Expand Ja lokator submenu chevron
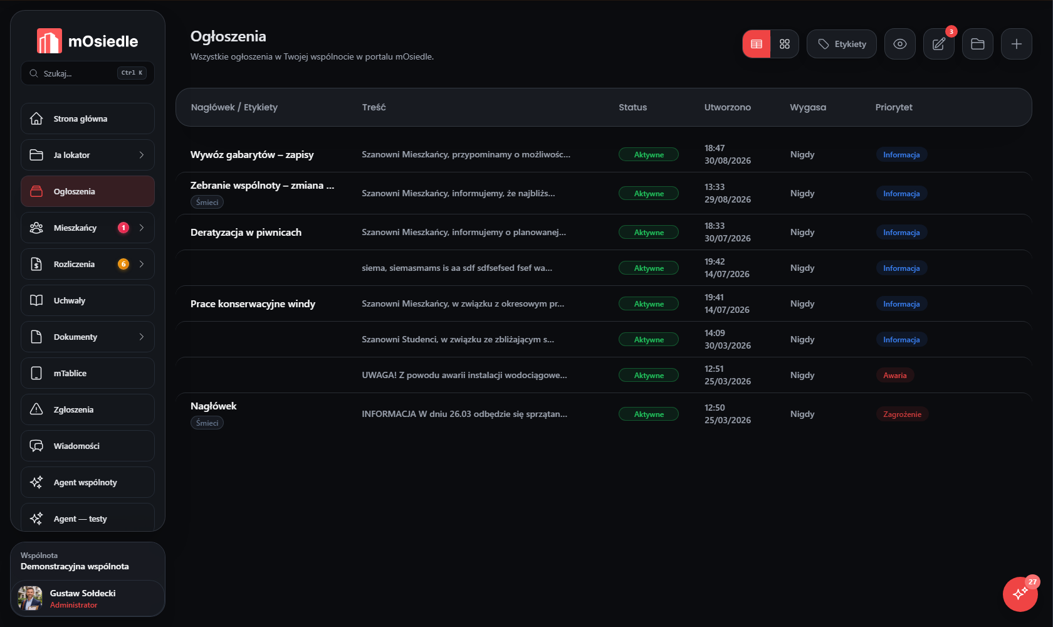The width and height of the screenshot is (1053, 627). coord(142,155)
